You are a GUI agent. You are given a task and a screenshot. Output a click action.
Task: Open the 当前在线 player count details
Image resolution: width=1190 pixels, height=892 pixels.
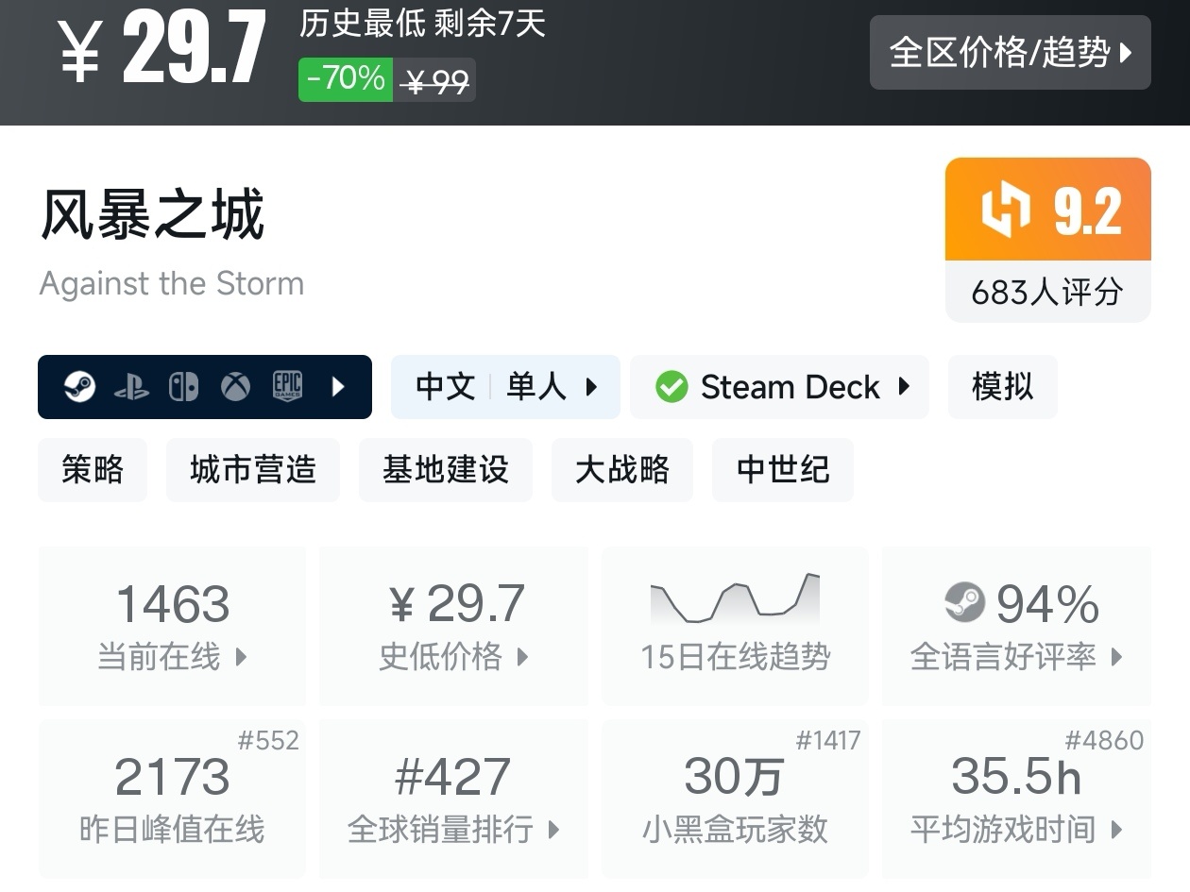click(172, 625)
